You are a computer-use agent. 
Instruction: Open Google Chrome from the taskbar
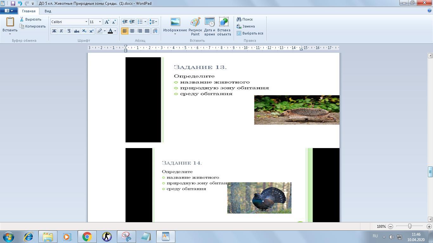click(87, 237)
